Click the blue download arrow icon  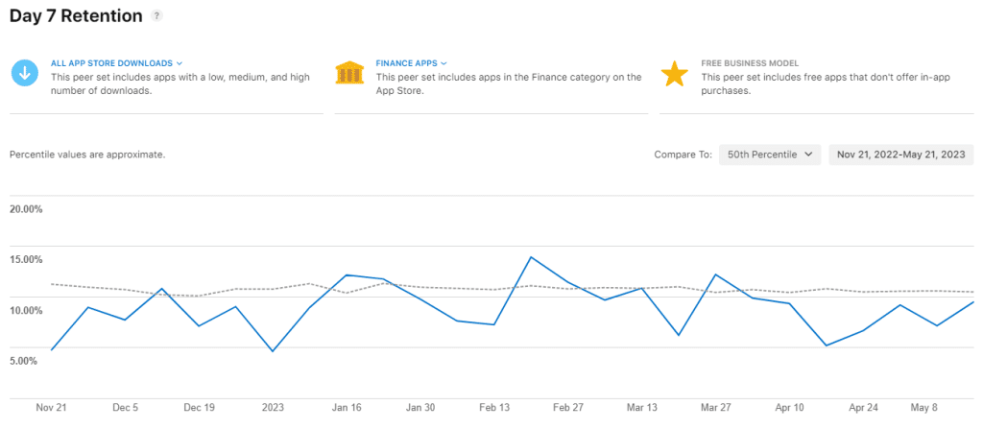coord(24,74)
